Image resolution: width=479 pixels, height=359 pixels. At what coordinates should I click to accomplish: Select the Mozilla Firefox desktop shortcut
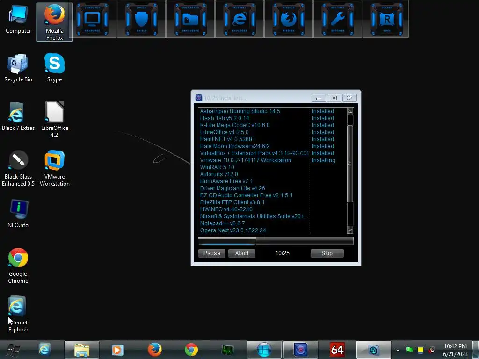tap(55, 22)
